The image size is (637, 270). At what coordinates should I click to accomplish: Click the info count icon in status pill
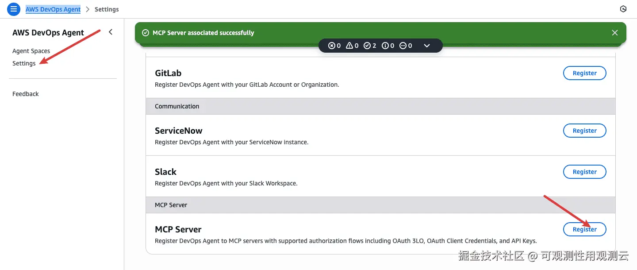(x=385, y=46)
